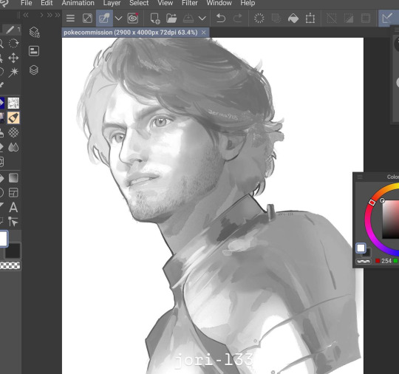
Task: Select the white main color in tool palette
Action: tap(3, 239)
